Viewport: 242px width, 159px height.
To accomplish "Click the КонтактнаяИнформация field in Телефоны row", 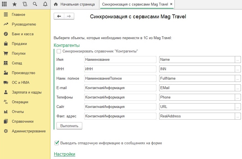I will [120, 97].
